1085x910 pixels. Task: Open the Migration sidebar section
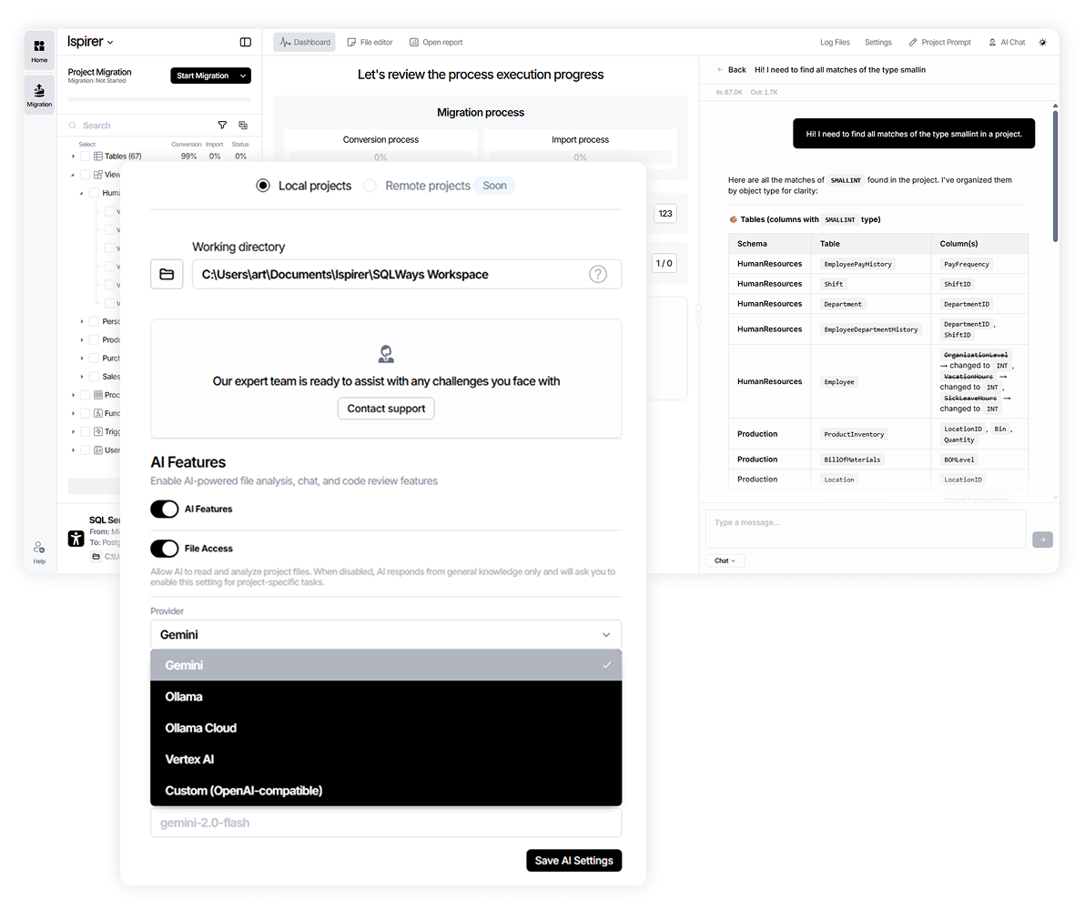39,95
